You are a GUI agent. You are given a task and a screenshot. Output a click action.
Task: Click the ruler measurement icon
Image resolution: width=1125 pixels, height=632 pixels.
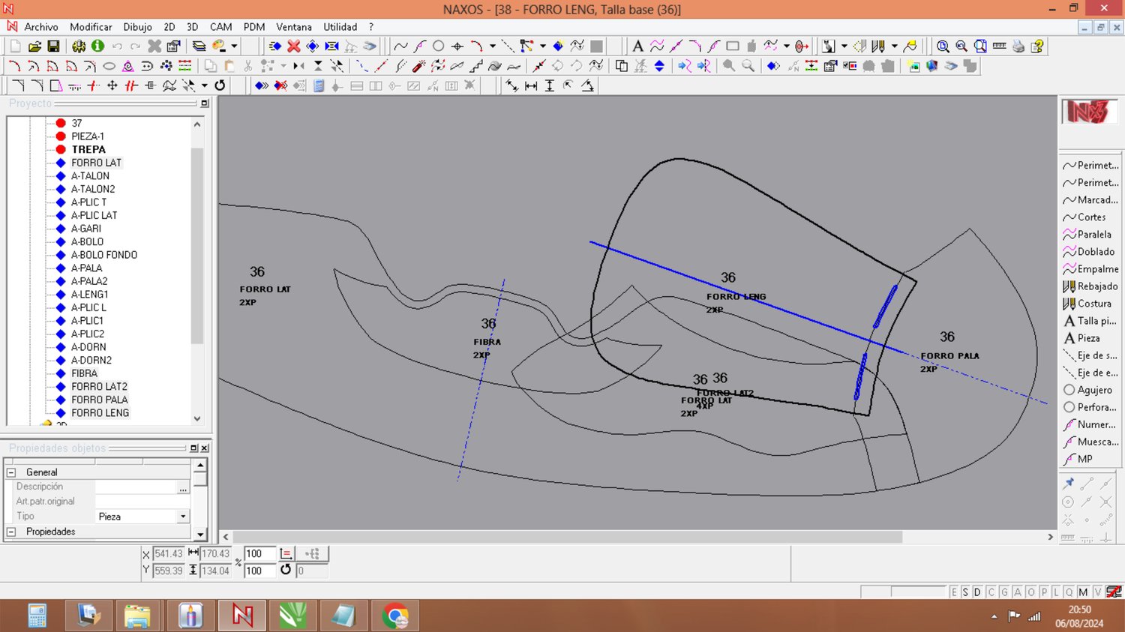999,46
